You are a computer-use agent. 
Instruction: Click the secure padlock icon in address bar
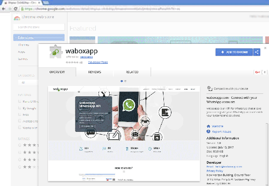pyautogui.click(x=22, y=9)
